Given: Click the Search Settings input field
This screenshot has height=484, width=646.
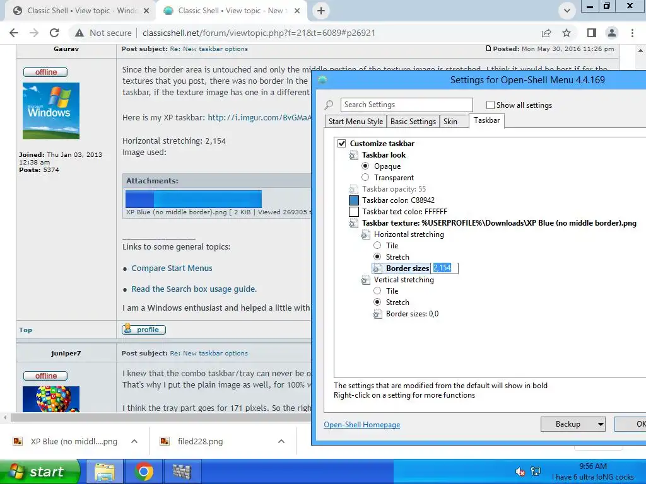Looking at the screenshot, I should point(407,105).
